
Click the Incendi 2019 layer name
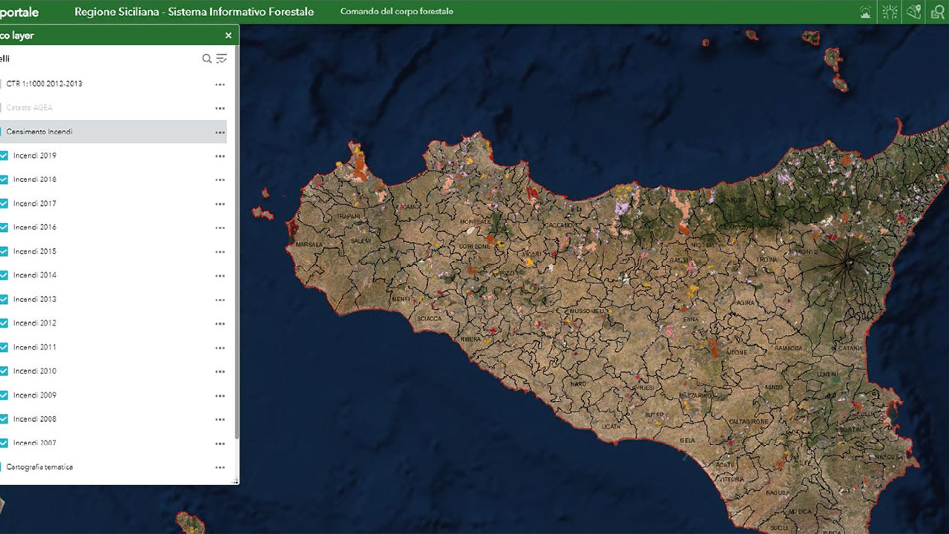coord(35,156)
